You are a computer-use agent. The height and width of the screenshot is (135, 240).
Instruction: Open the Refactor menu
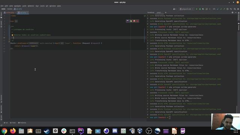tap(31, 6)
